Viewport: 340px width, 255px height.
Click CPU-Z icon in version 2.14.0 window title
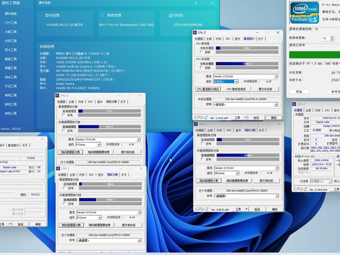point(195,32)
